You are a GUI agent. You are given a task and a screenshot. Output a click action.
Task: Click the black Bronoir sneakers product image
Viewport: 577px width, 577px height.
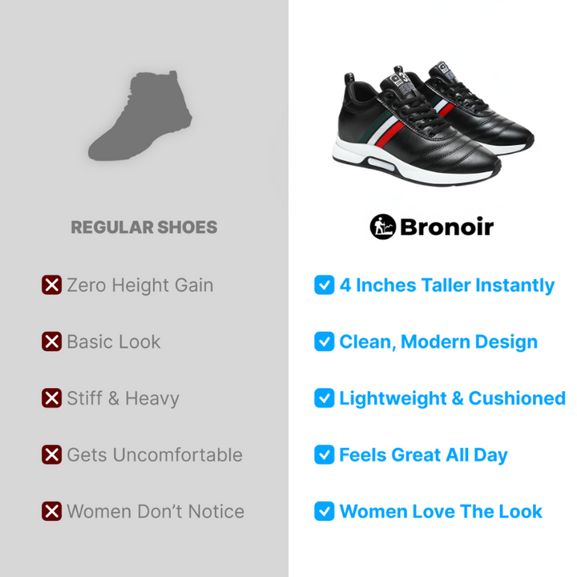433,123
